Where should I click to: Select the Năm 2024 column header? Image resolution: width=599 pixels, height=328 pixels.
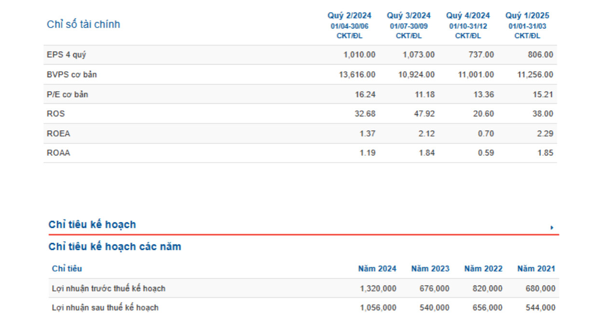pos(377,269)
